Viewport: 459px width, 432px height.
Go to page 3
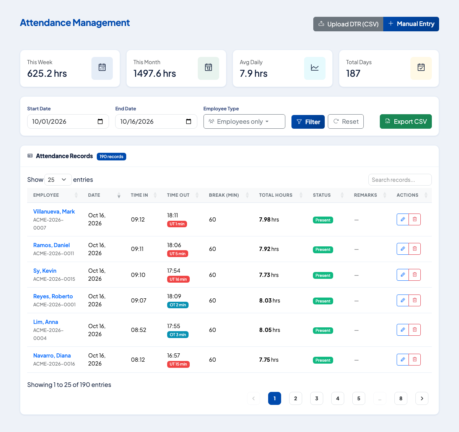tap(317, 398)
